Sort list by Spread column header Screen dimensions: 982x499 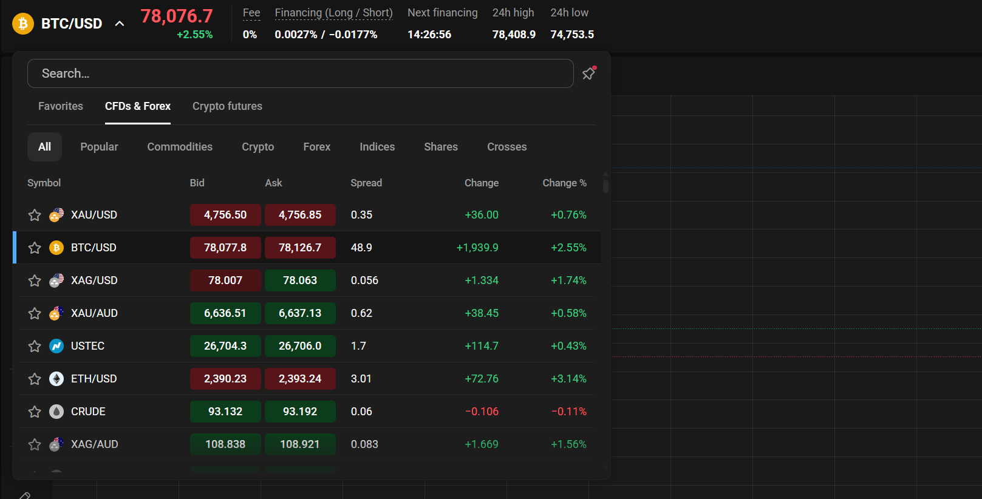[366, 183]
